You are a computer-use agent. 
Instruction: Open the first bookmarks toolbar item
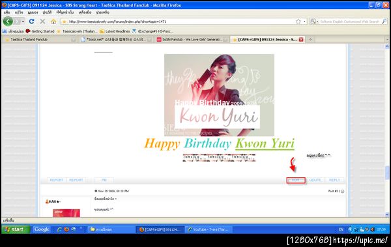pos(13,31)
